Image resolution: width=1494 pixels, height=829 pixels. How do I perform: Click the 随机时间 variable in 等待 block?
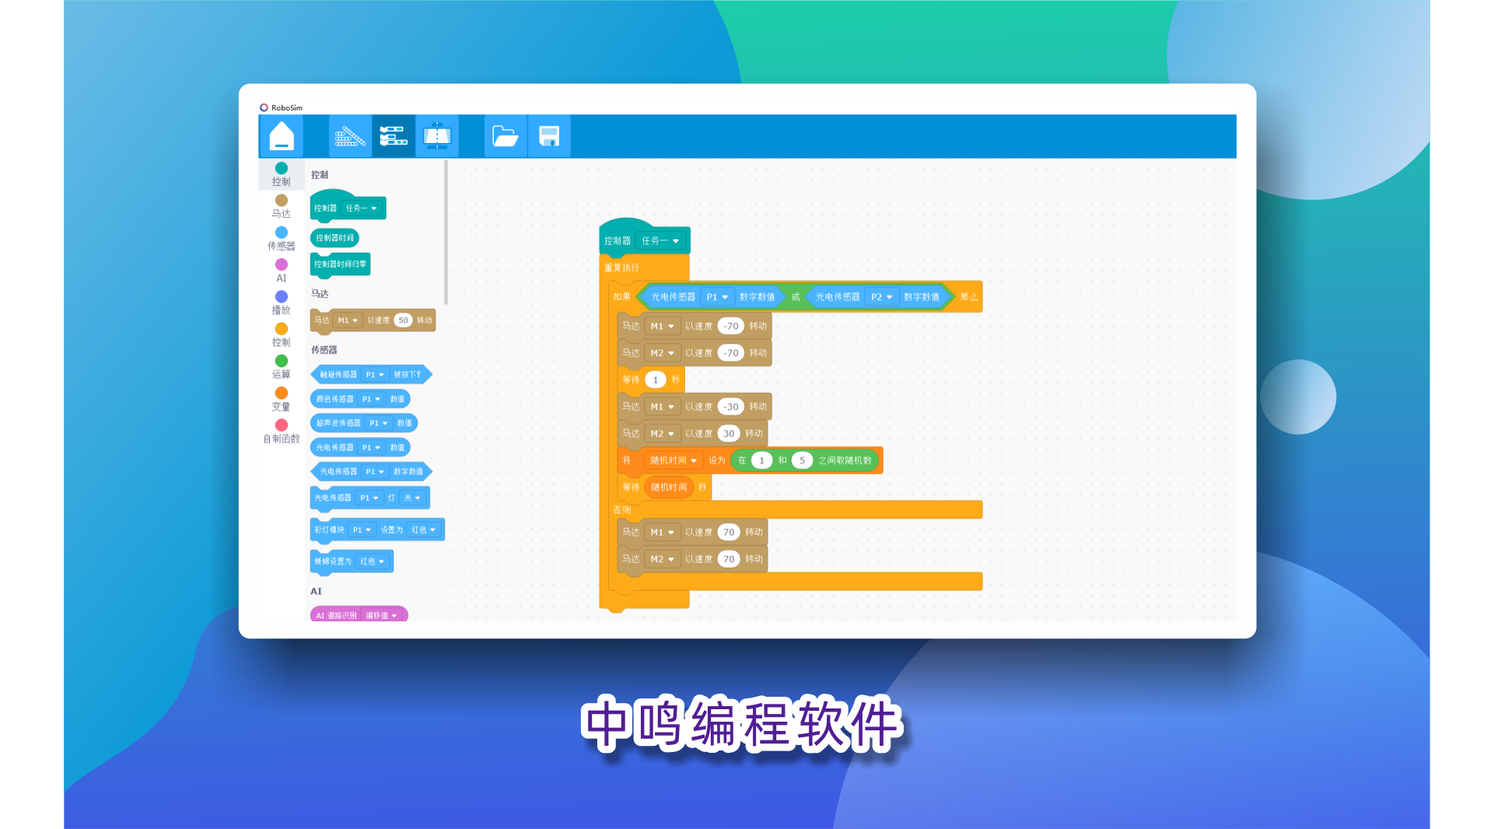(x=669, y=488)
